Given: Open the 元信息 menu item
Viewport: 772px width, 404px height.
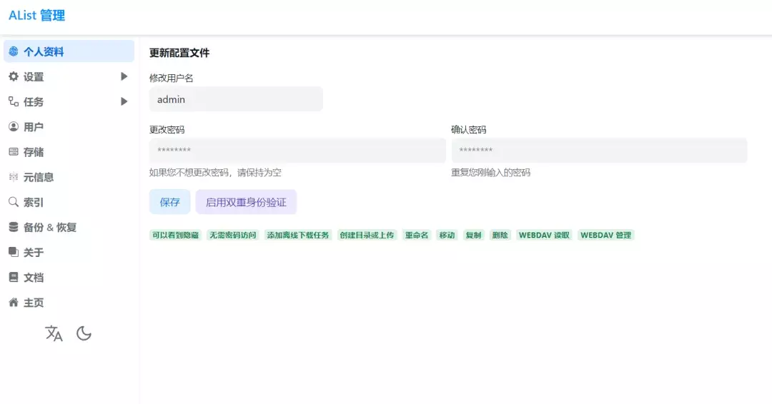Looking at the screenshot, I should [x=69, y=176].
